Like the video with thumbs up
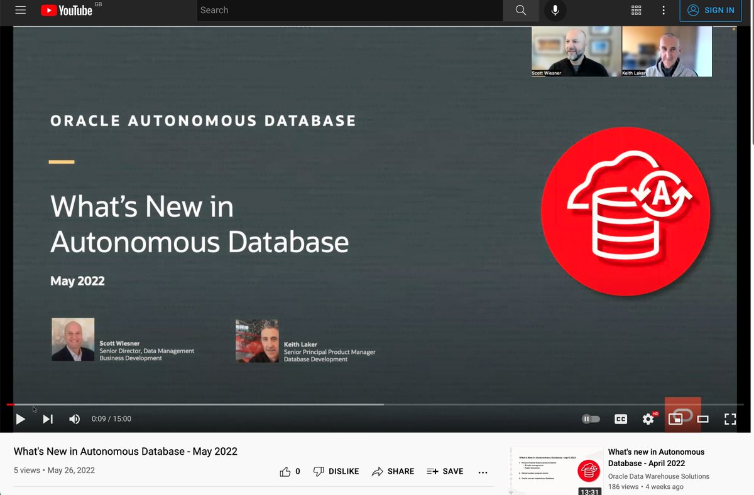Screen dimensions: 754x495 click(290, 471)
